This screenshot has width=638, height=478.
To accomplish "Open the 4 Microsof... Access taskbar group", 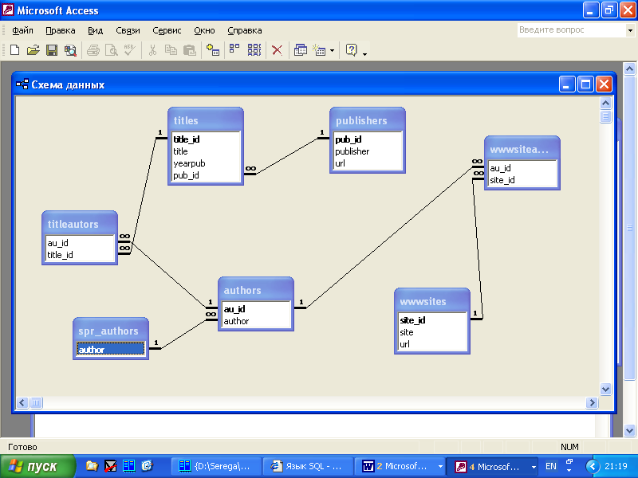I will [493, 466].
